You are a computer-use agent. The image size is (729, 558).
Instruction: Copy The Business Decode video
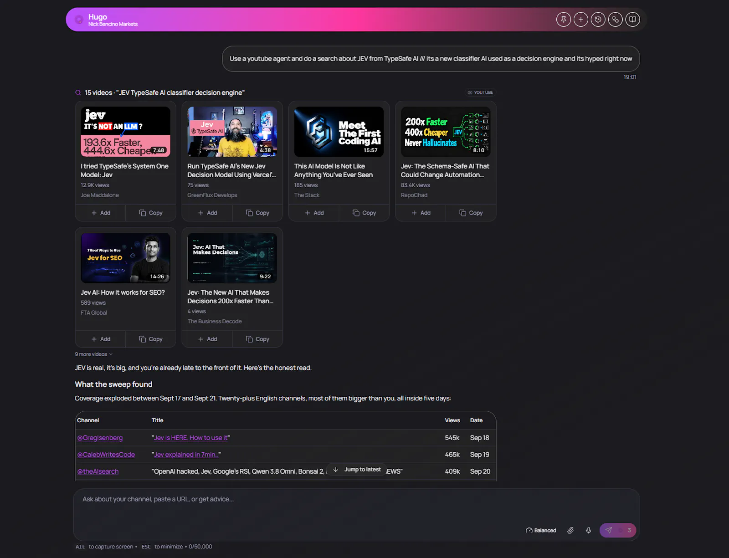[x=257, y=339]
